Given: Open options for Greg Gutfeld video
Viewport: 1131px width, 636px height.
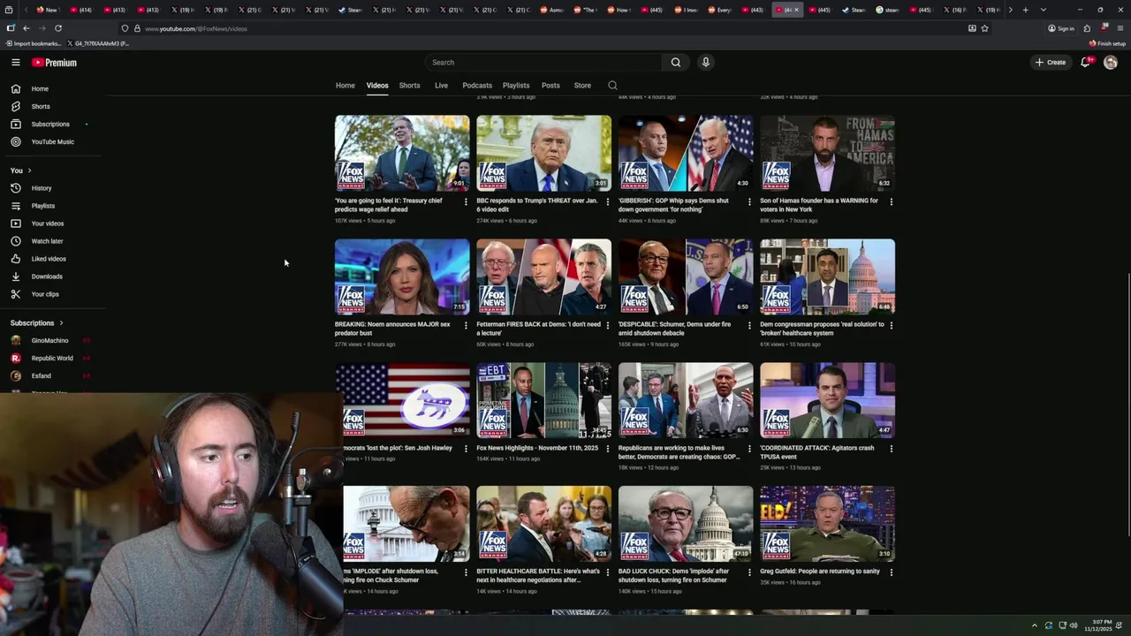Looking at the screenshot, I should tap(891, 572).
